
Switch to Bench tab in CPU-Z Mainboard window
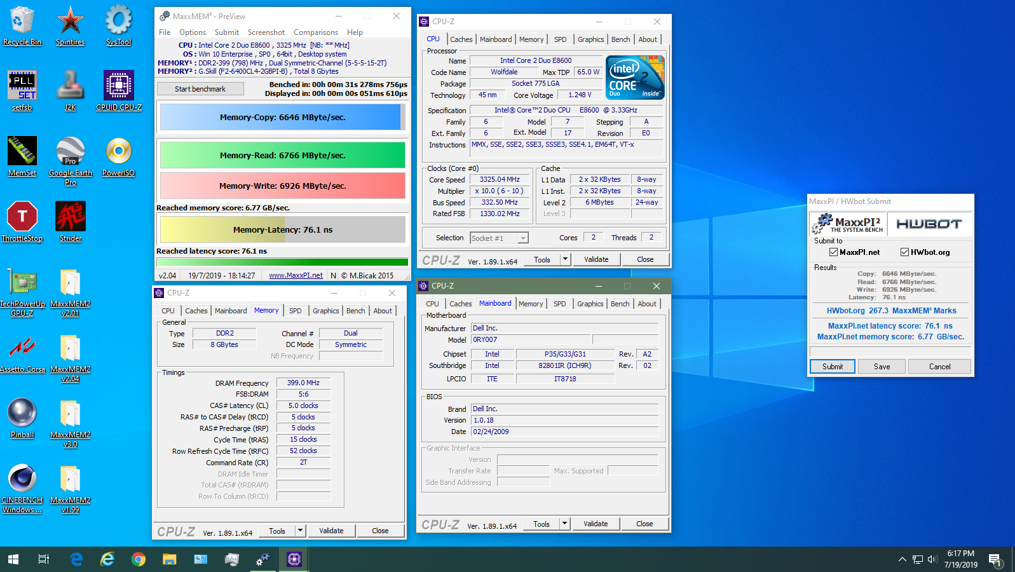point(620,304)
